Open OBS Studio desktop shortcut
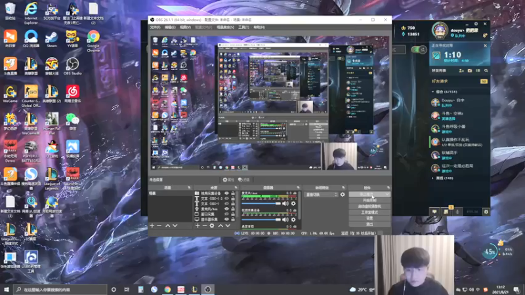Viewport: 525px width, 295px height. (72, 66)
